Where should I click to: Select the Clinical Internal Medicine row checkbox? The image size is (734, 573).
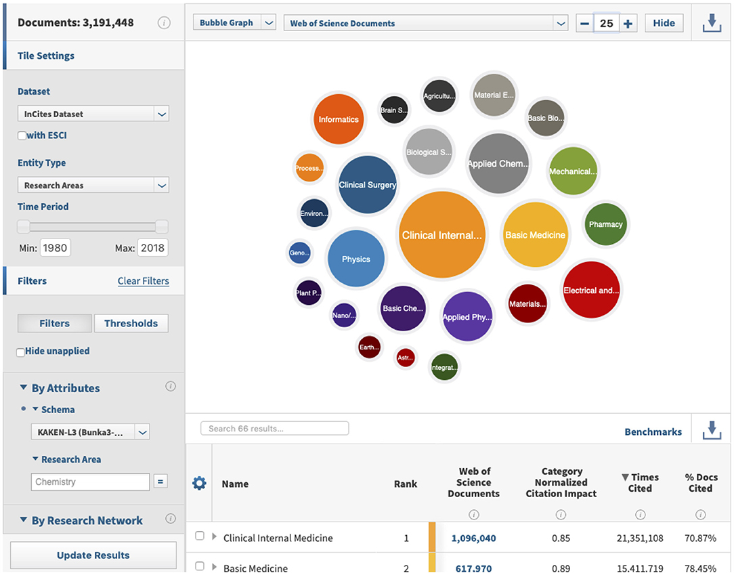[200, 536]
